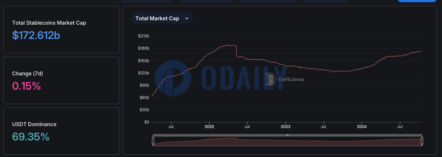442x157 pixels.
Task: Open the Total Market Cap dropdown
Action: coord(161,18)
